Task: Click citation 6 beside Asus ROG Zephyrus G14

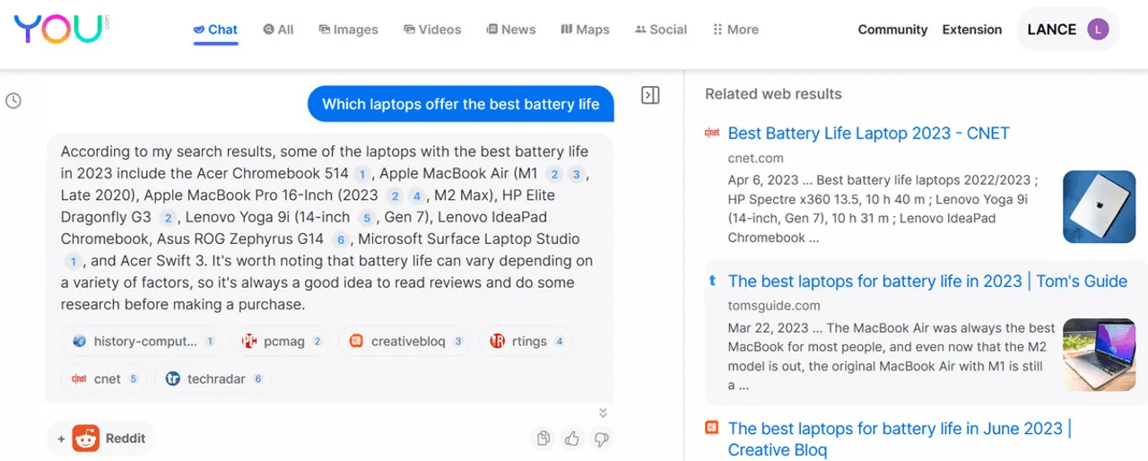Action: [x=339, y=239]
